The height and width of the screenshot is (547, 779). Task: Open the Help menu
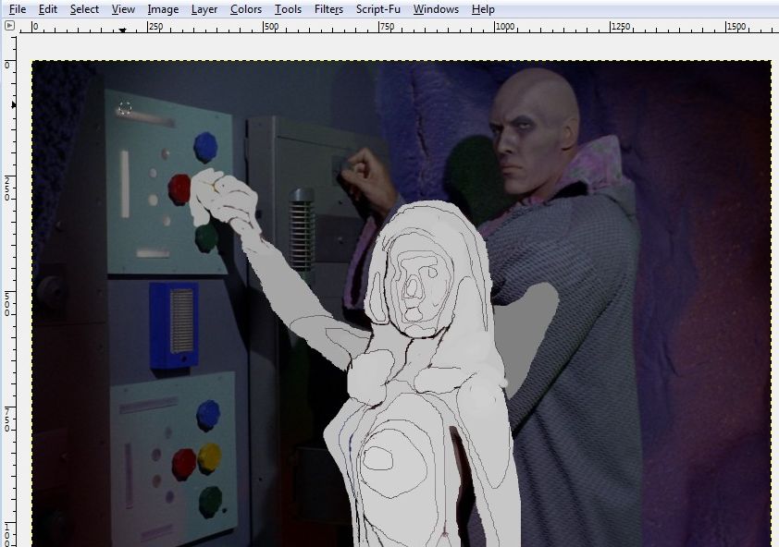coord(482,9)
